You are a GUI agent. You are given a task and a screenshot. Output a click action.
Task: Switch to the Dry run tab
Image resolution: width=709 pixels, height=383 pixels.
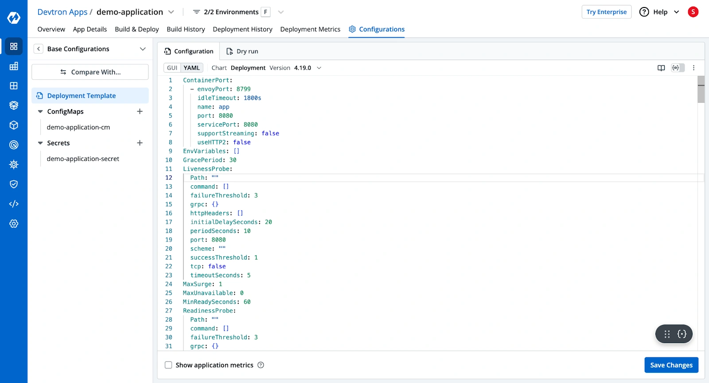point(242,51)
